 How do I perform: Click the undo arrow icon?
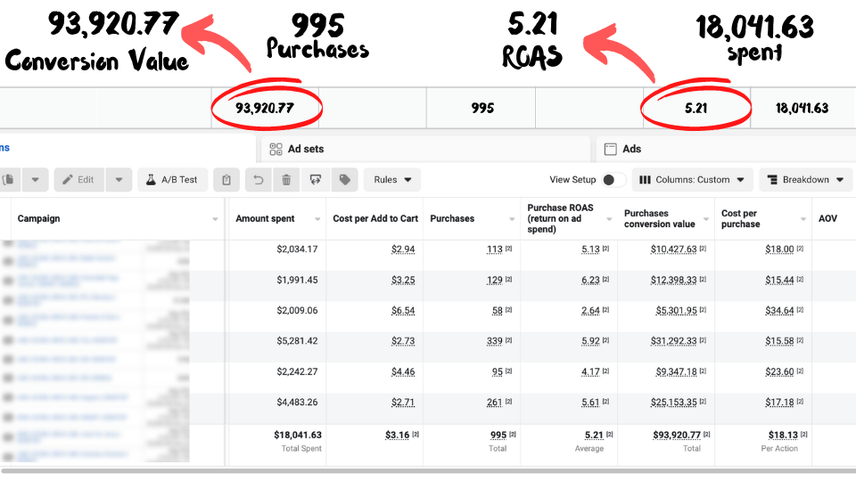click(258, 180)
